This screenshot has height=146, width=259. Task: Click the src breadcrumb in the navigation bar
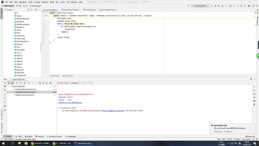[x=25, y=6]
